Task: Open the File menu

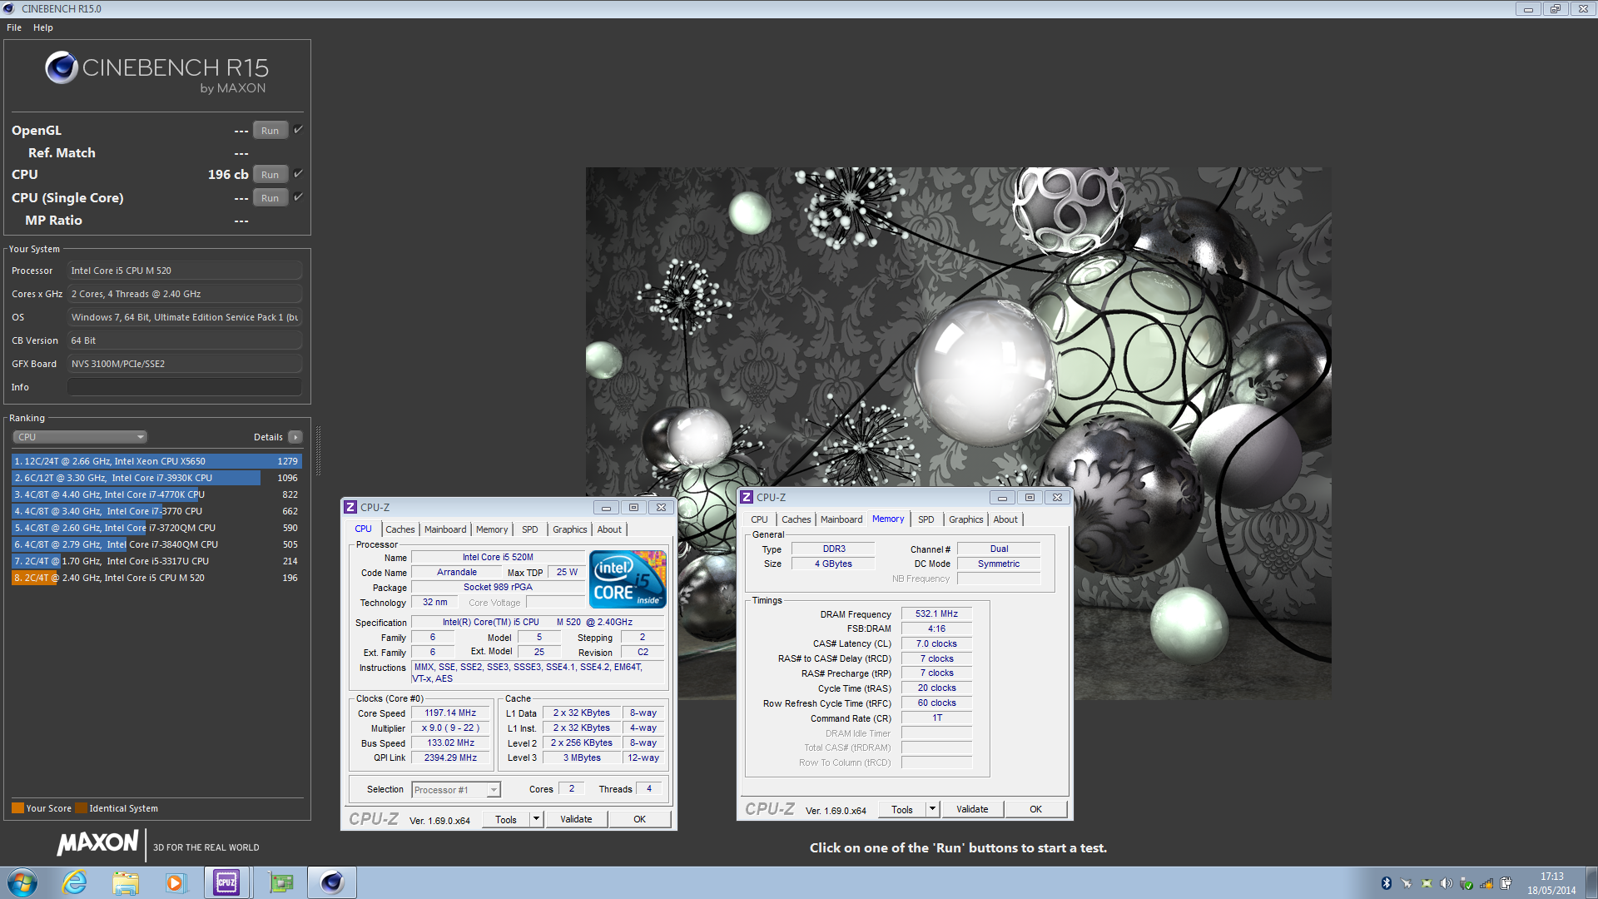Action: click(x=14, y=27)
